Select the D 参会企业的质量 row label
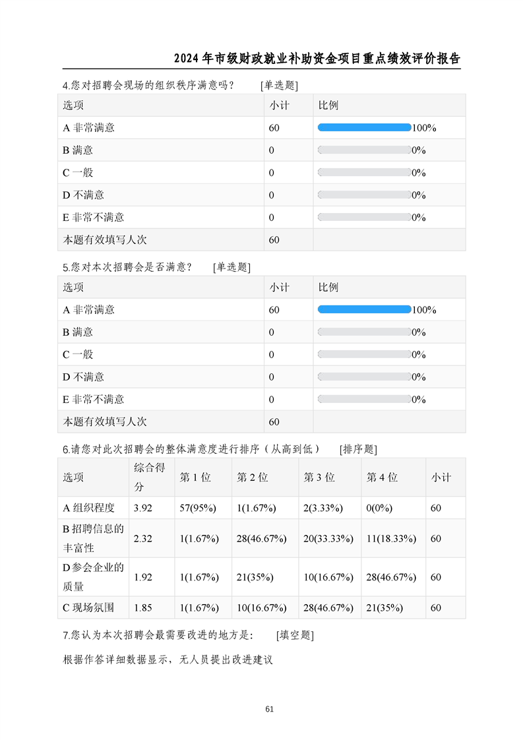 pyautogui.click(x=93, y=576)
